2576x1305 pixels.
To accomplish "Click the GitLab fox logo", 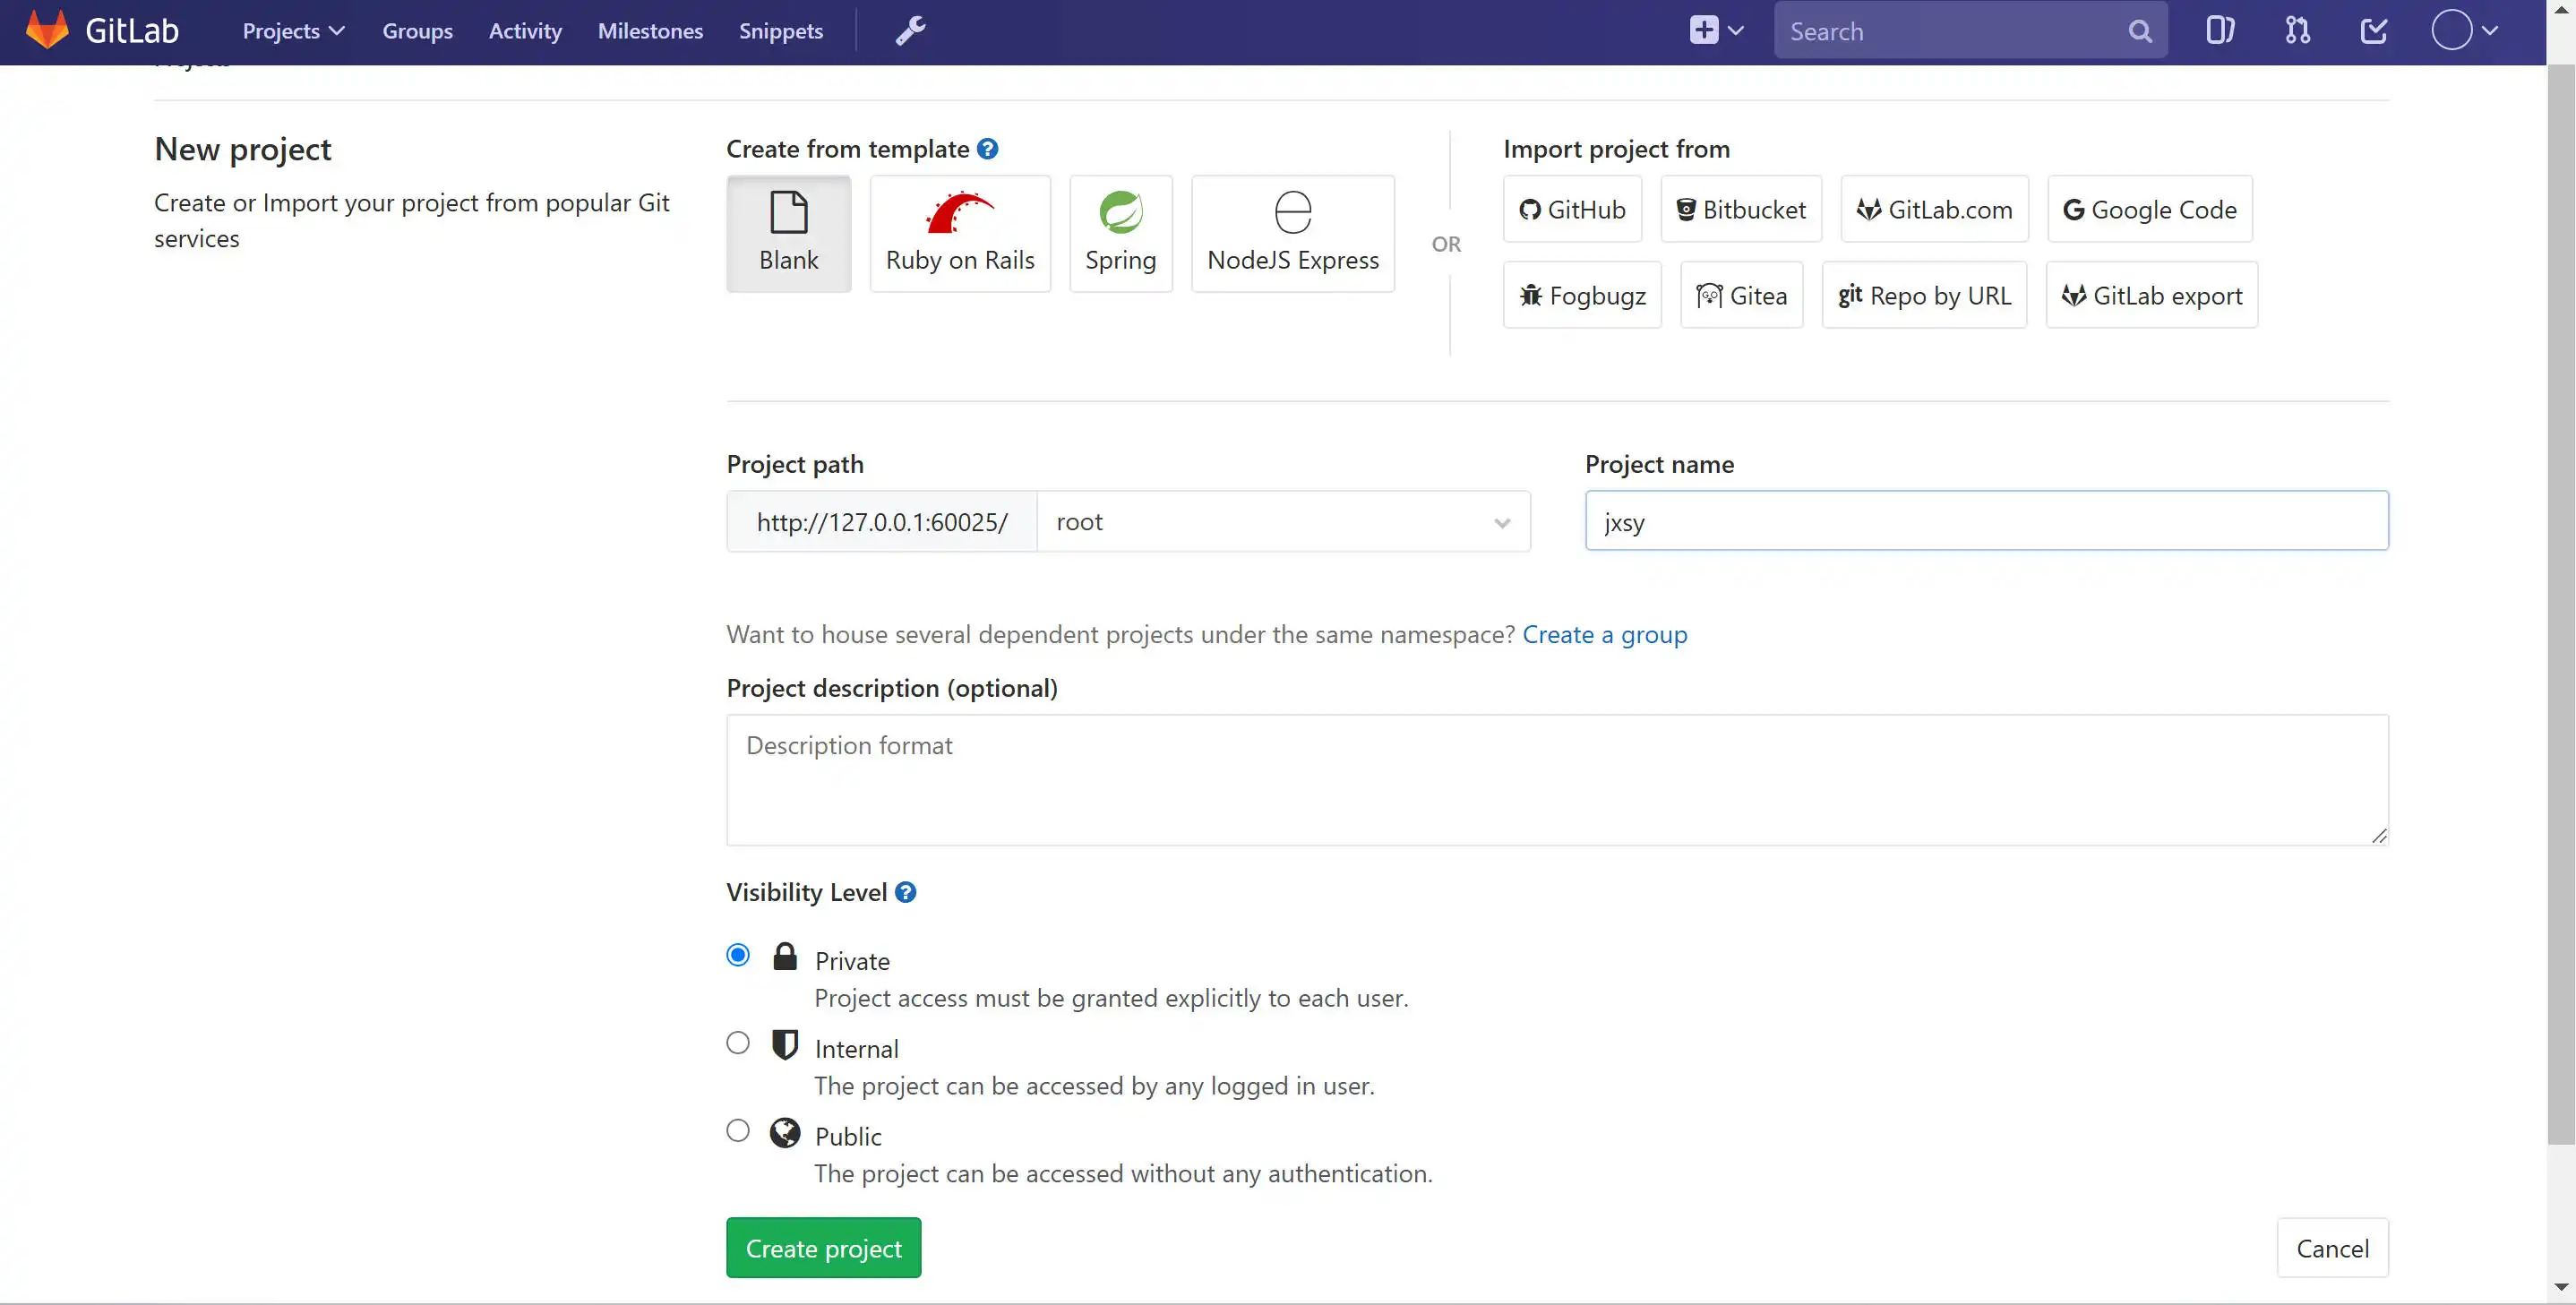I will pyautogui.click(x=47, y=30).
